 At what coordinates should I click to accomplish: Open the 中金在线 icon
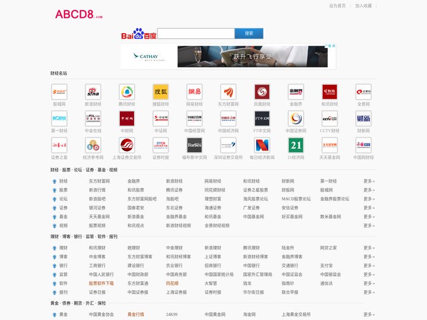(x=93, y=119)
